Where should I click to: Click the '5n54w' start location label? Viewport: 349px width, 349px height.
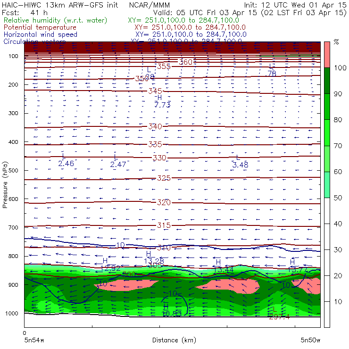pos(34,341)
